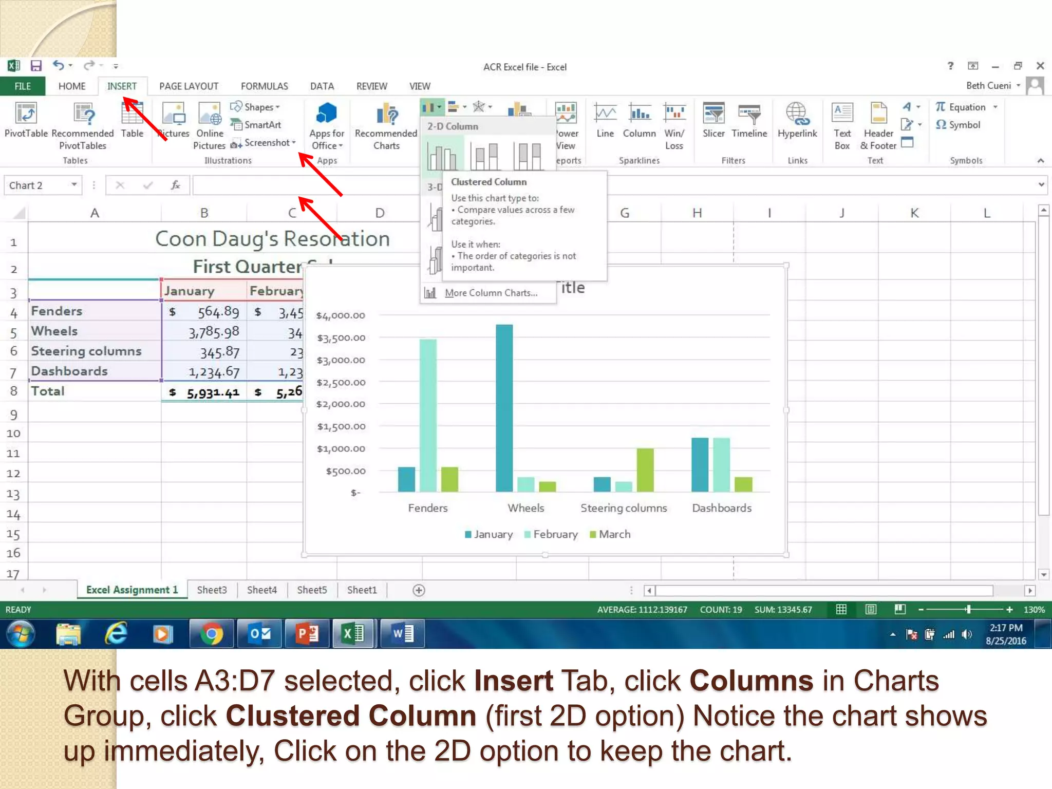Click the Symbol button
Screen dimensions: 1052x789
(x=958, y=125)
